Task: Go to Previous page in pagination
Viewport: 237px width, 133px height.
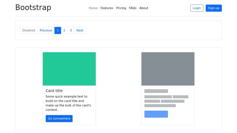Action: tap(46, 30)
